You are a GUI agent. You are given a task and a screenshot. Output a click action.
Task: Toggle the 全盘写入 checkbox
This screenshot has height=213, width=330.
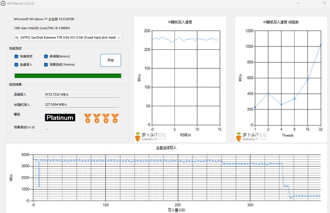tap(16, 64)
